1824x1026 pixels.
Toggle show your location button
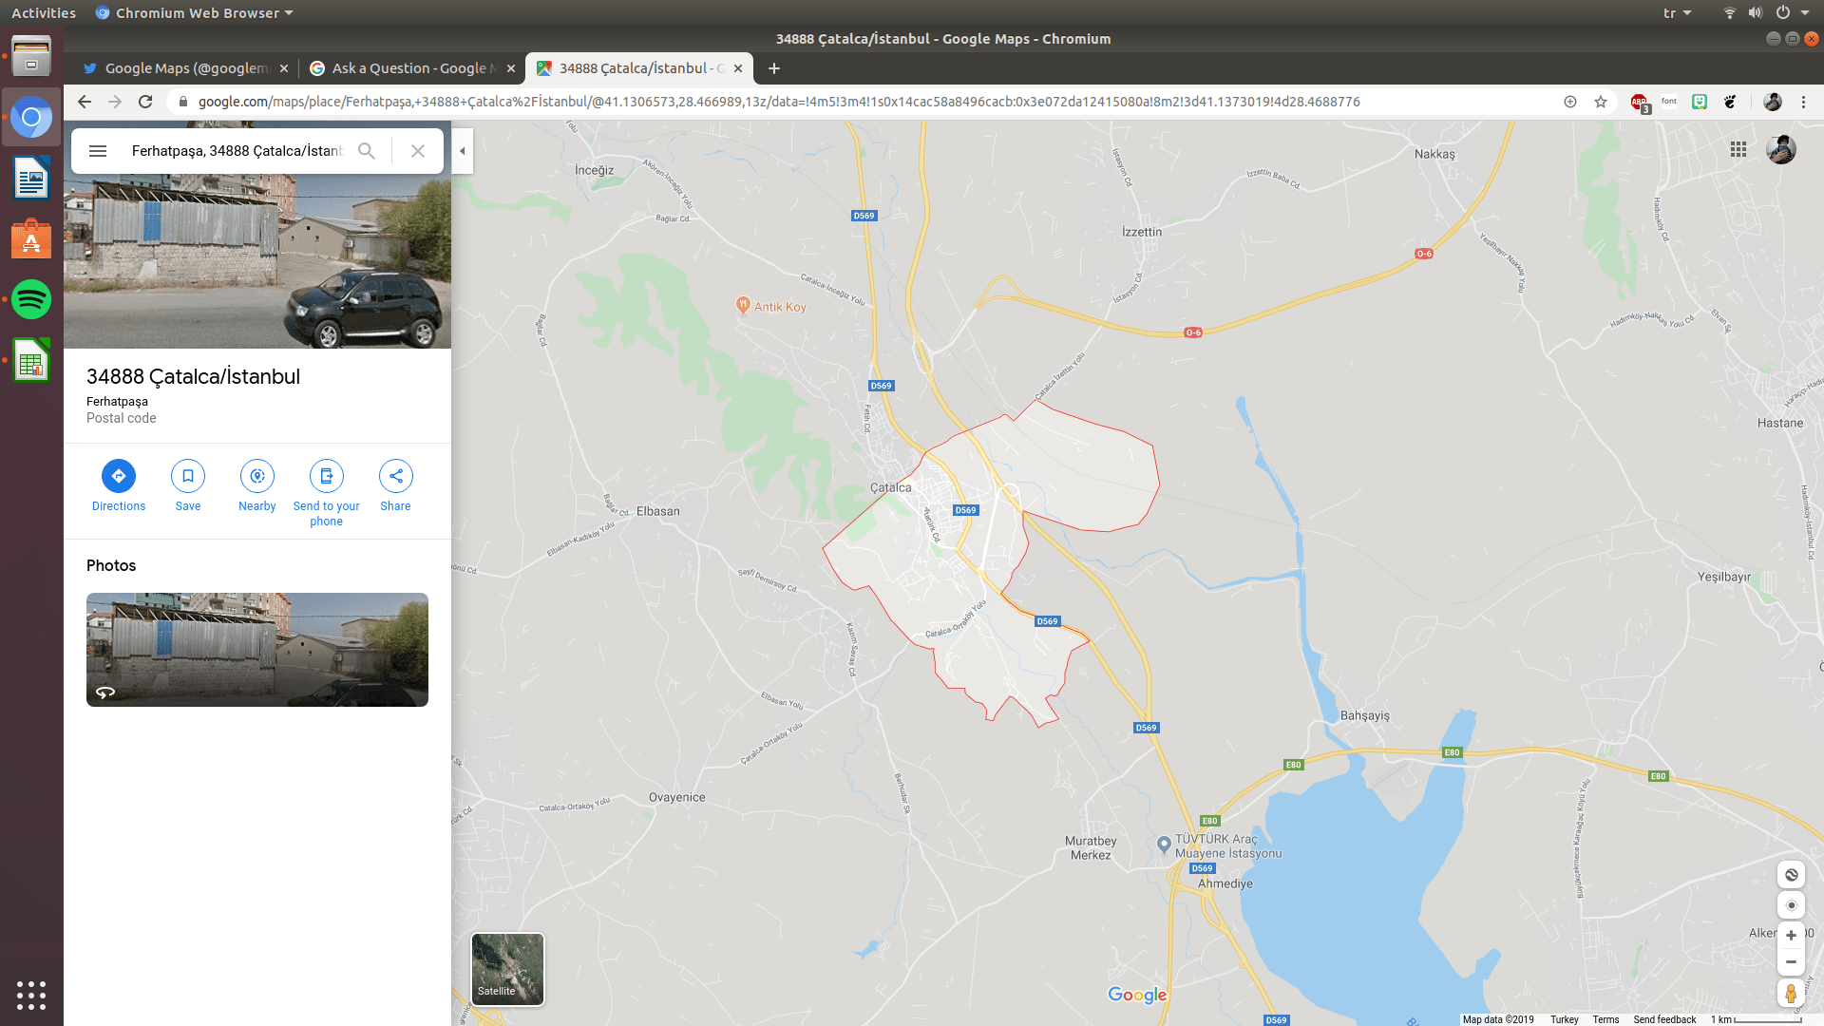(1791, 905)
